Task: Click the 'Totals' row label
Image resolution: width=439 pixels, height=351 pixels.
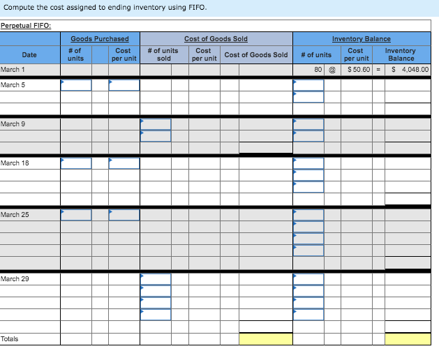Action: 9,339
